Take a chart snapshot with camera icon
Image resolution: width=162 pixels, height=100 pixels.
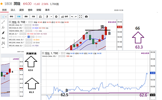tap(86, 17)
